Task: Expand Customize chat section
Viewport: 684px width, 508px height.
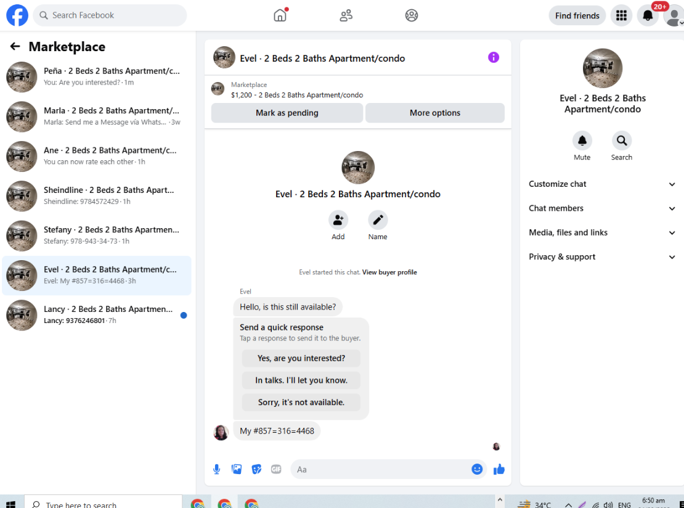Action: (603, 184)
